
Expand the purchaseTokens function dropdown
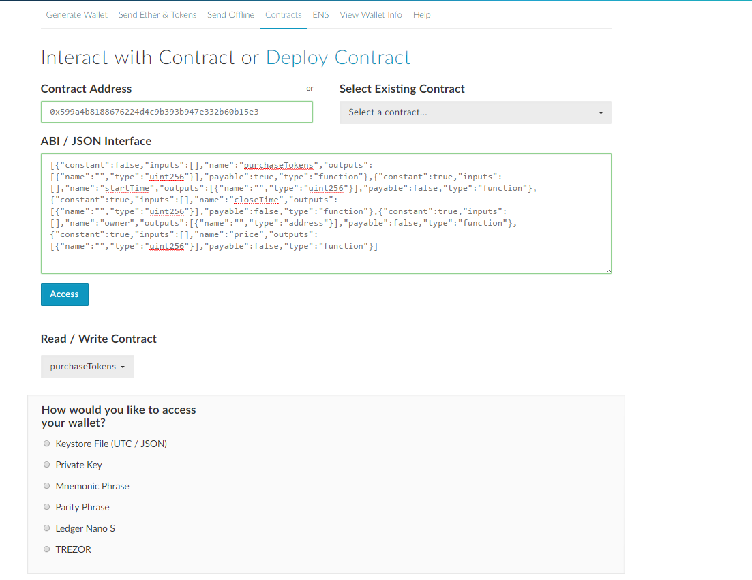pos(87,367)
